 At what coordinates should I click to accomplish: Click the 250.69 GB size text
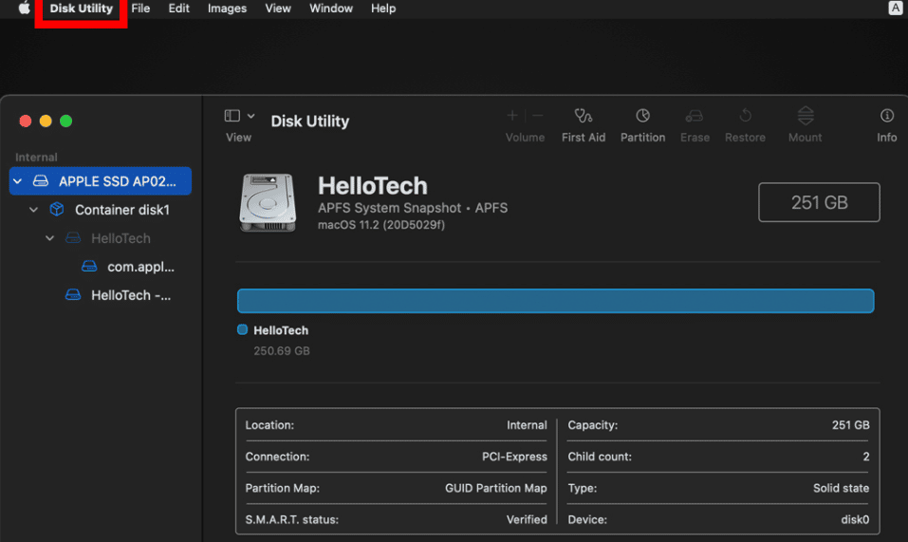point(282,351)
